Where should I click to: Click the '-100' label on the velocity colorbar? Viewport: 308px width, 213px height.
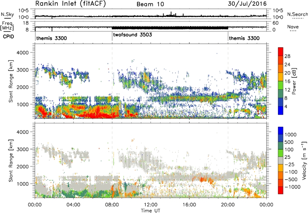[291, 172]
